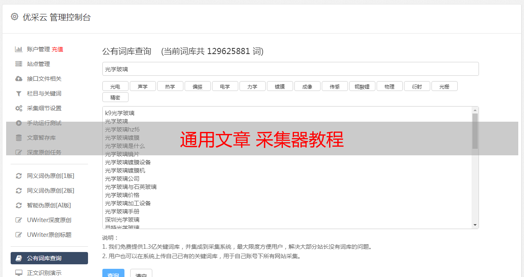Select result k9光学玻璃
Image resolution: width=524 pixels, height=277 pixels.
(120, 113)
